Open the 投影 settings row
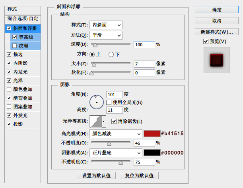The image size is (243, 188). [23, 124]
